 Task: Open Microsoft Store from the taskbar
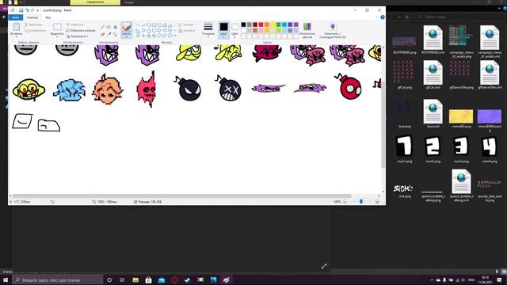[x=148, y=279]
